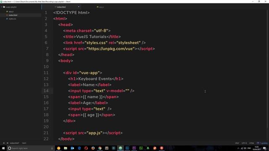The width and height of the screenshot is (269, 151).
Task: Place cursor inside empty v-model quotes
Action: 127,91
